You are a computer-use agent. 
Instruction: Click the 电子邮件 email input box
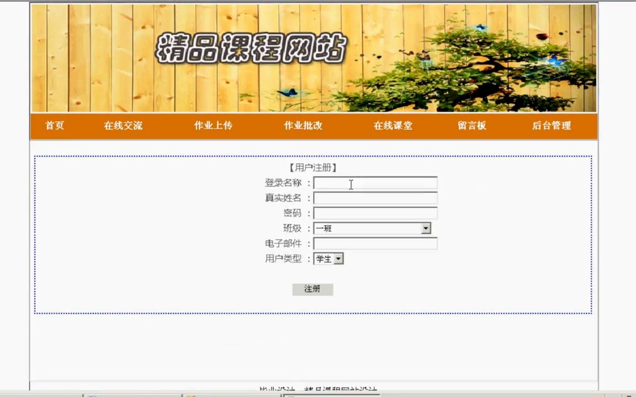[x=375, y=243]
